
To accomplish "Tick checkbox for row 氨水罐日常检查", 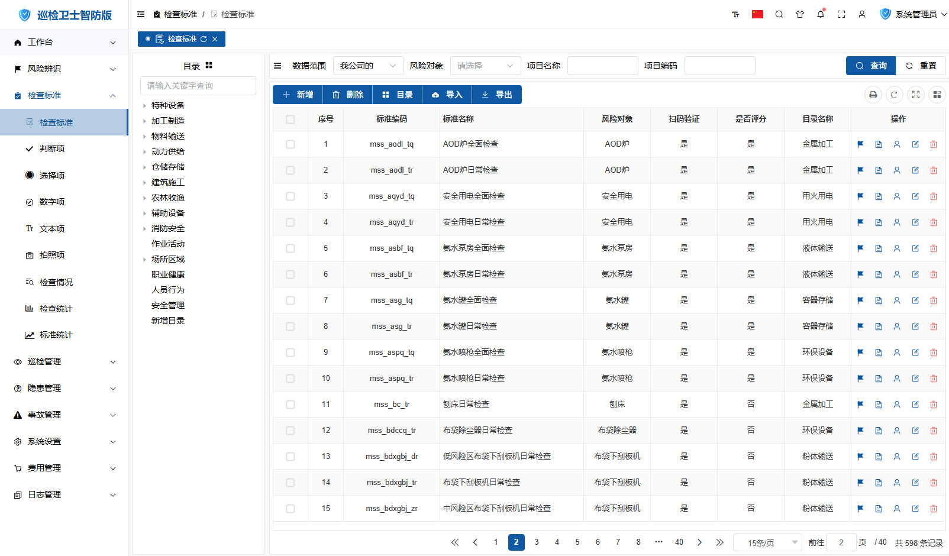I will tap(290, 327).
